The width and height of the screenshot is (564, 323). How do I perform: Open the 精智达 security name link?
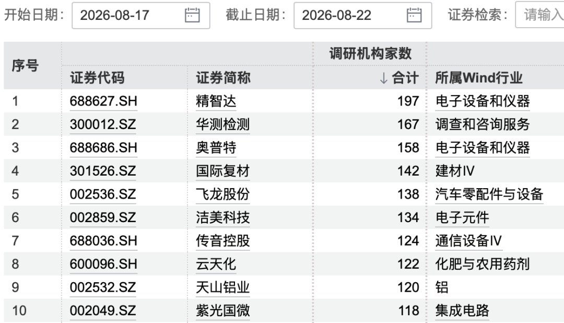click(x=216, y=101)
